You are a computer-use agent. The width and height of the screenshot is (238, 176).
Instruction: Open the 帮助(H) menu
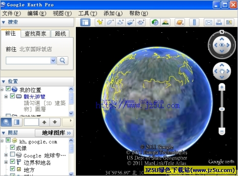(x=139, y=13)
